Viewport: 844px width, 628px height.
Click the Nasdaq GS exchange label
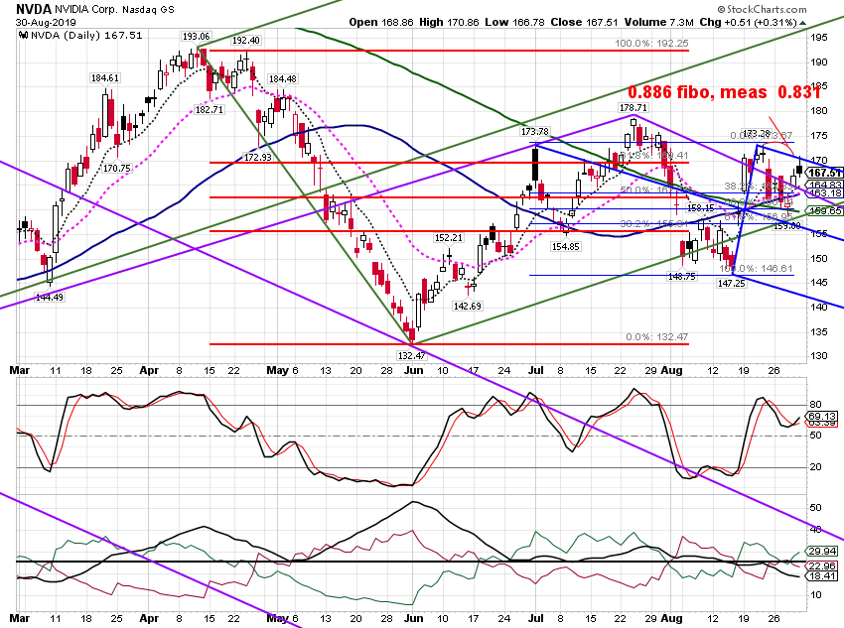[148, 10]
